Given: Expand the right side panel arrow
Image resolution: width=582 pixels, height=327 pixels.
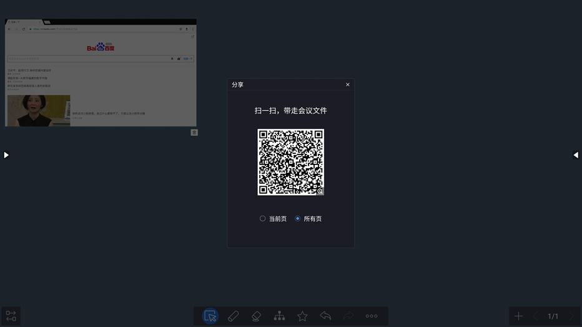Looking at the screenshot, I should 576,155.
